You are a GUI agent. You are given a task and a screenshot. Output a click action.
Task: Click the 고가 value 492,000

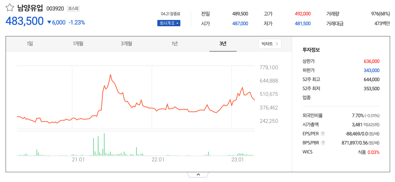[x=303, y=14]
